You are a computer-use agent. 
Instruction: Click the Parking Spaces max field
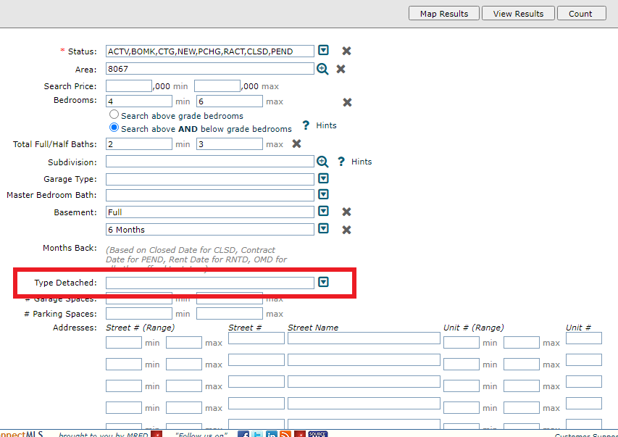(230, 314)
